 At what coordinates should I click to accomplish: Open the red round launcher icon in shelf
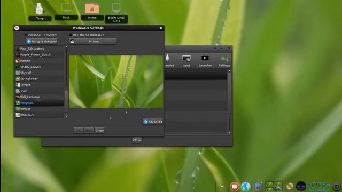(x=234, y=187)
